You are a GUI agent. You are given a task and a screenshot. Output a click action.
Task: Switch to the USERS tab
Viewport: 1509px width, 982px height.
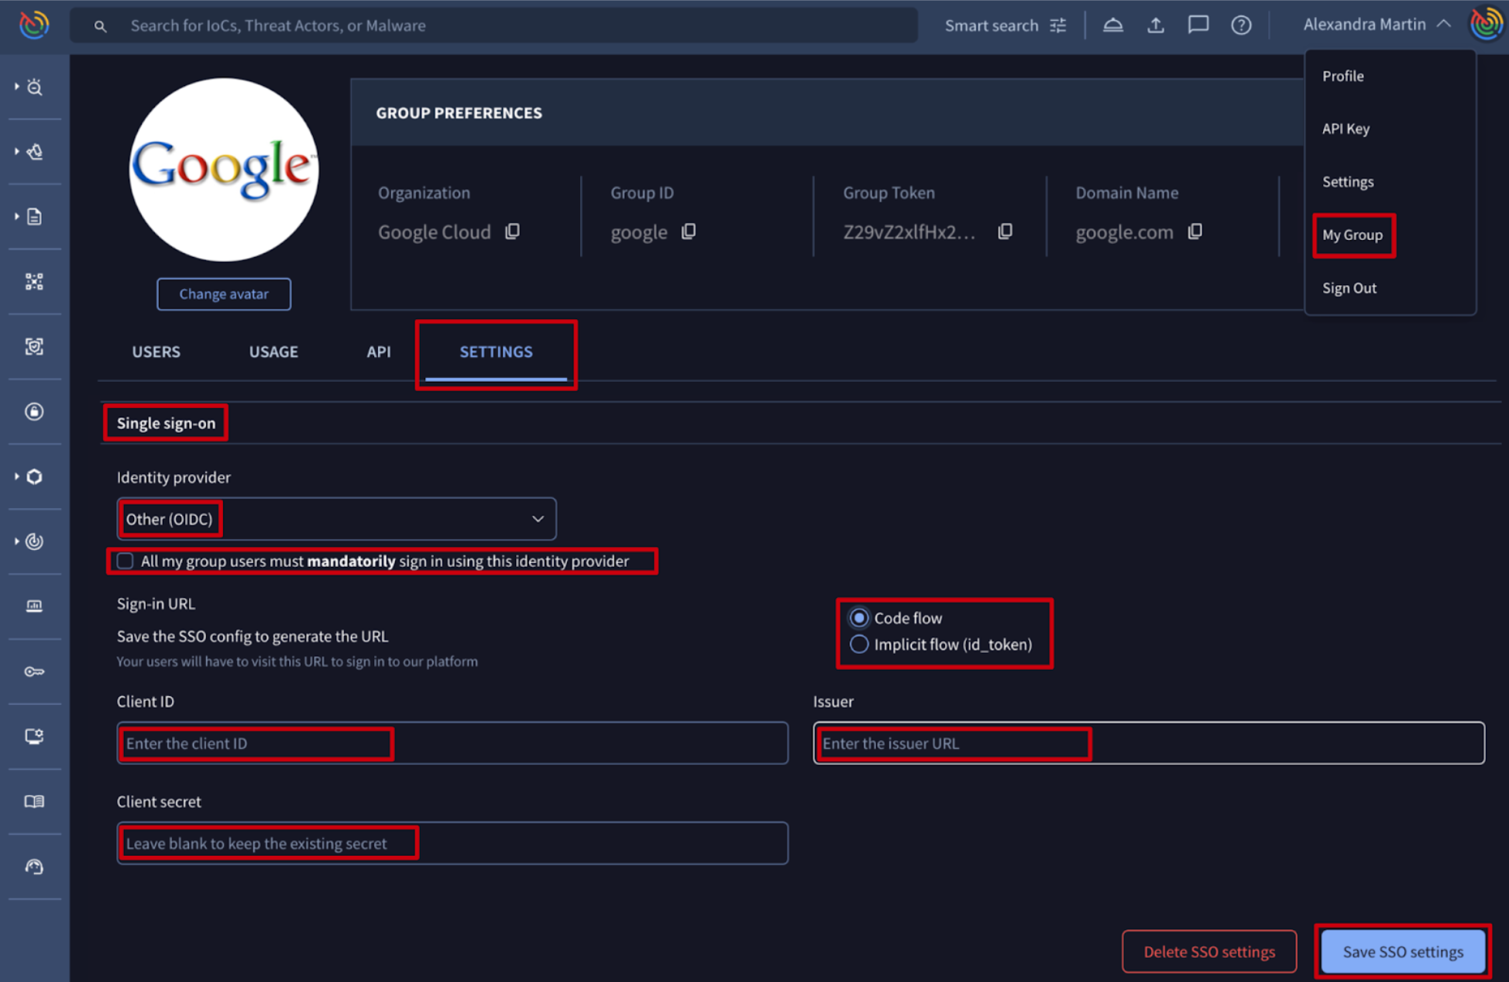coord(156,352)
